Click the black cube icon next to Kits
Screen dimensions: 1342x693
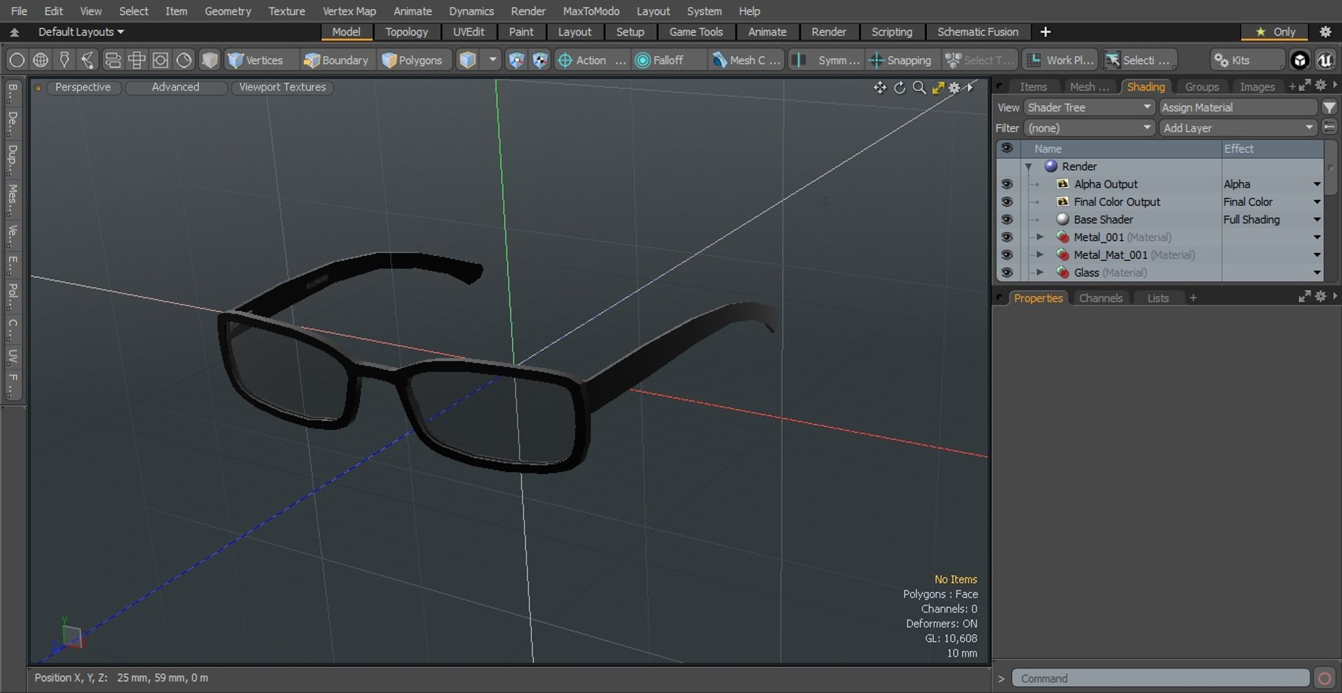click(x=1299, y=60)
